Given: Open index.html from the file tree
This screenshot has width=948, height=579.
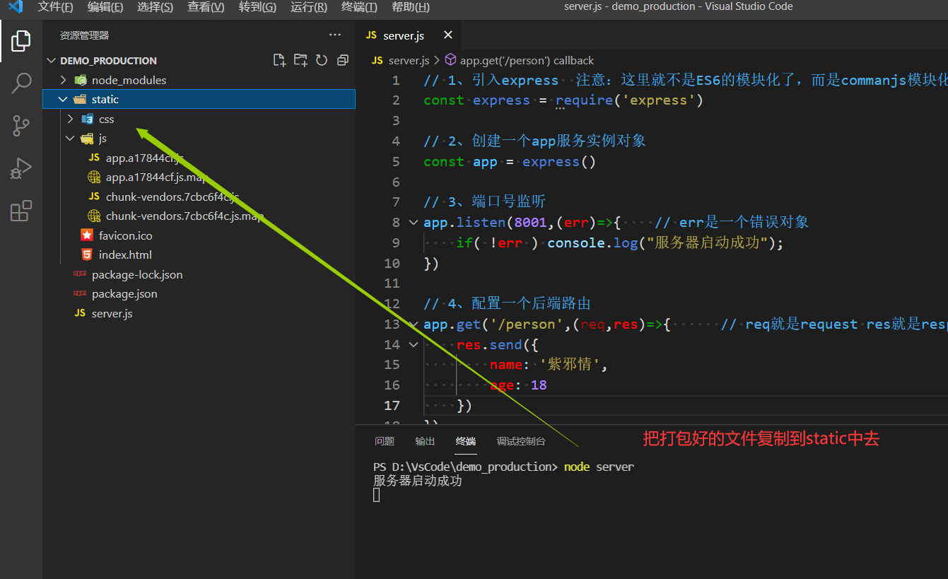Looking at the screenshot, I should pos(199,255).
